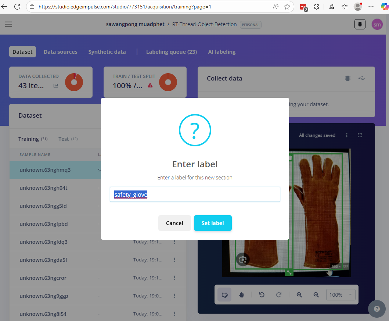Click the target device chip icon

(x=360, y=24)
